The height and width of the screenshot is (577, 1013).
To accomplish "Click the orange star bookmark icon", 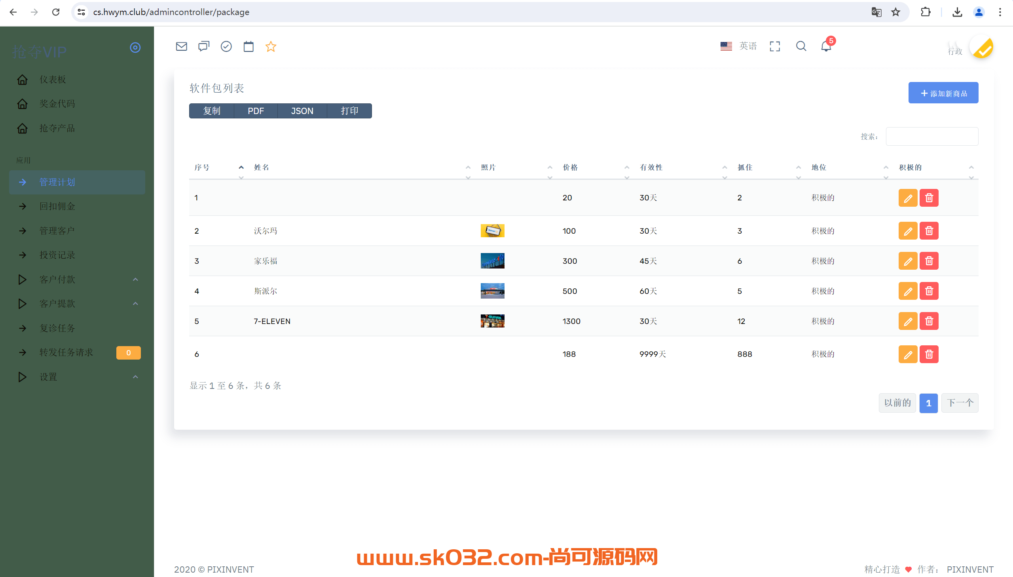I will coord(271,47).
